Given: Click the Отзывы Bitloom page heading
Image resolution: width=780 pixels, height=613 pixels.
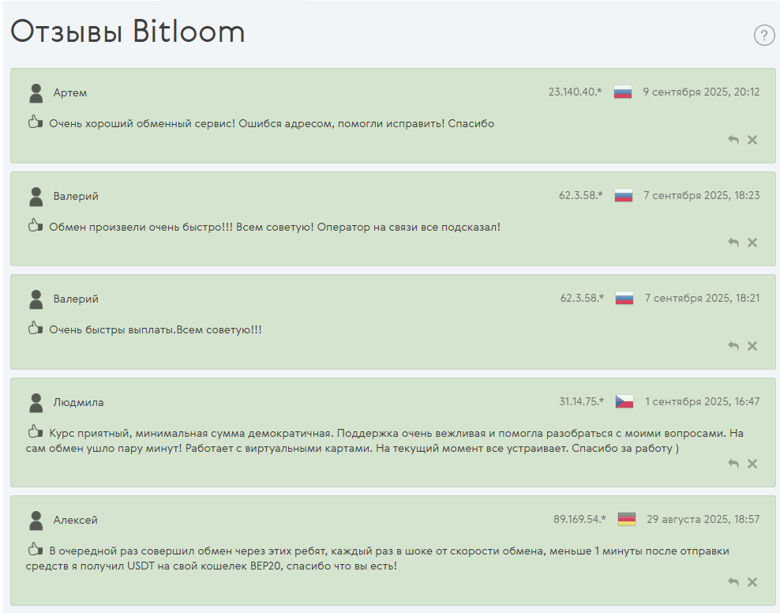Looking at the screenshot, I should click(126, 32).
